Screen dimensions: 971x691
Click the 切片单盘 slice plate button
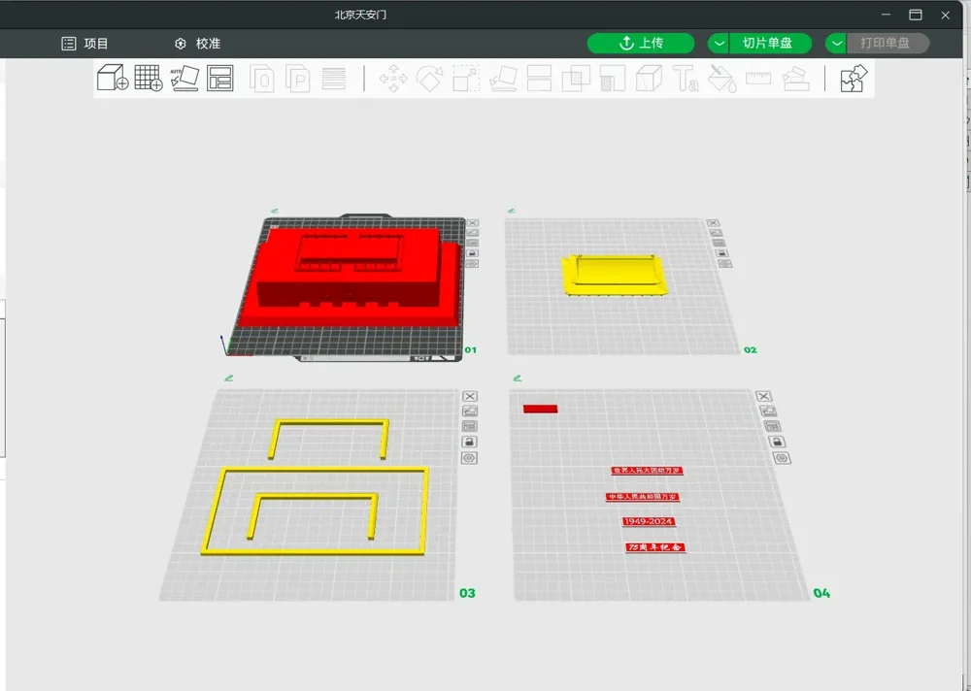tap(768, 43)
